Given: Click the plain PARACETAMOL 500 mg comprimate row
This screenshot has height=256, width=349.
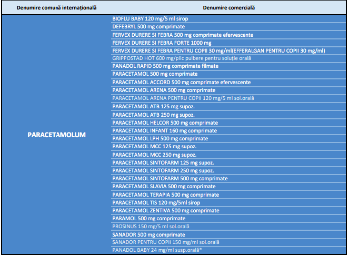Looking at the screenshot, I should [228, 74].
